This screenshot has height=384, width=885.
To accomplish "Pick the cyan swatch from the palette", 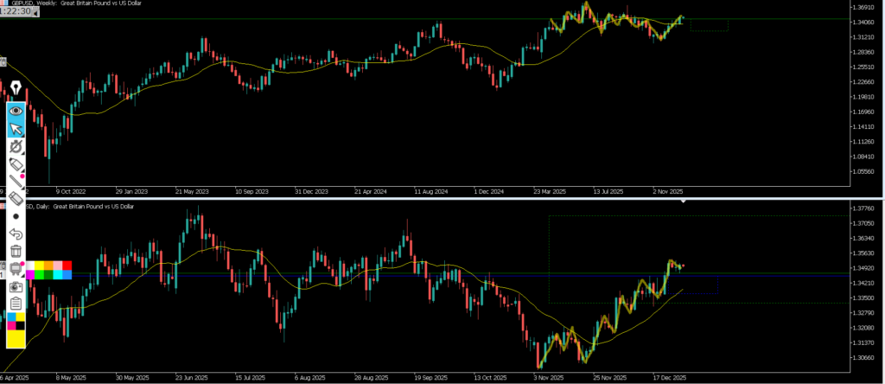I will click(x=57, y=274).
